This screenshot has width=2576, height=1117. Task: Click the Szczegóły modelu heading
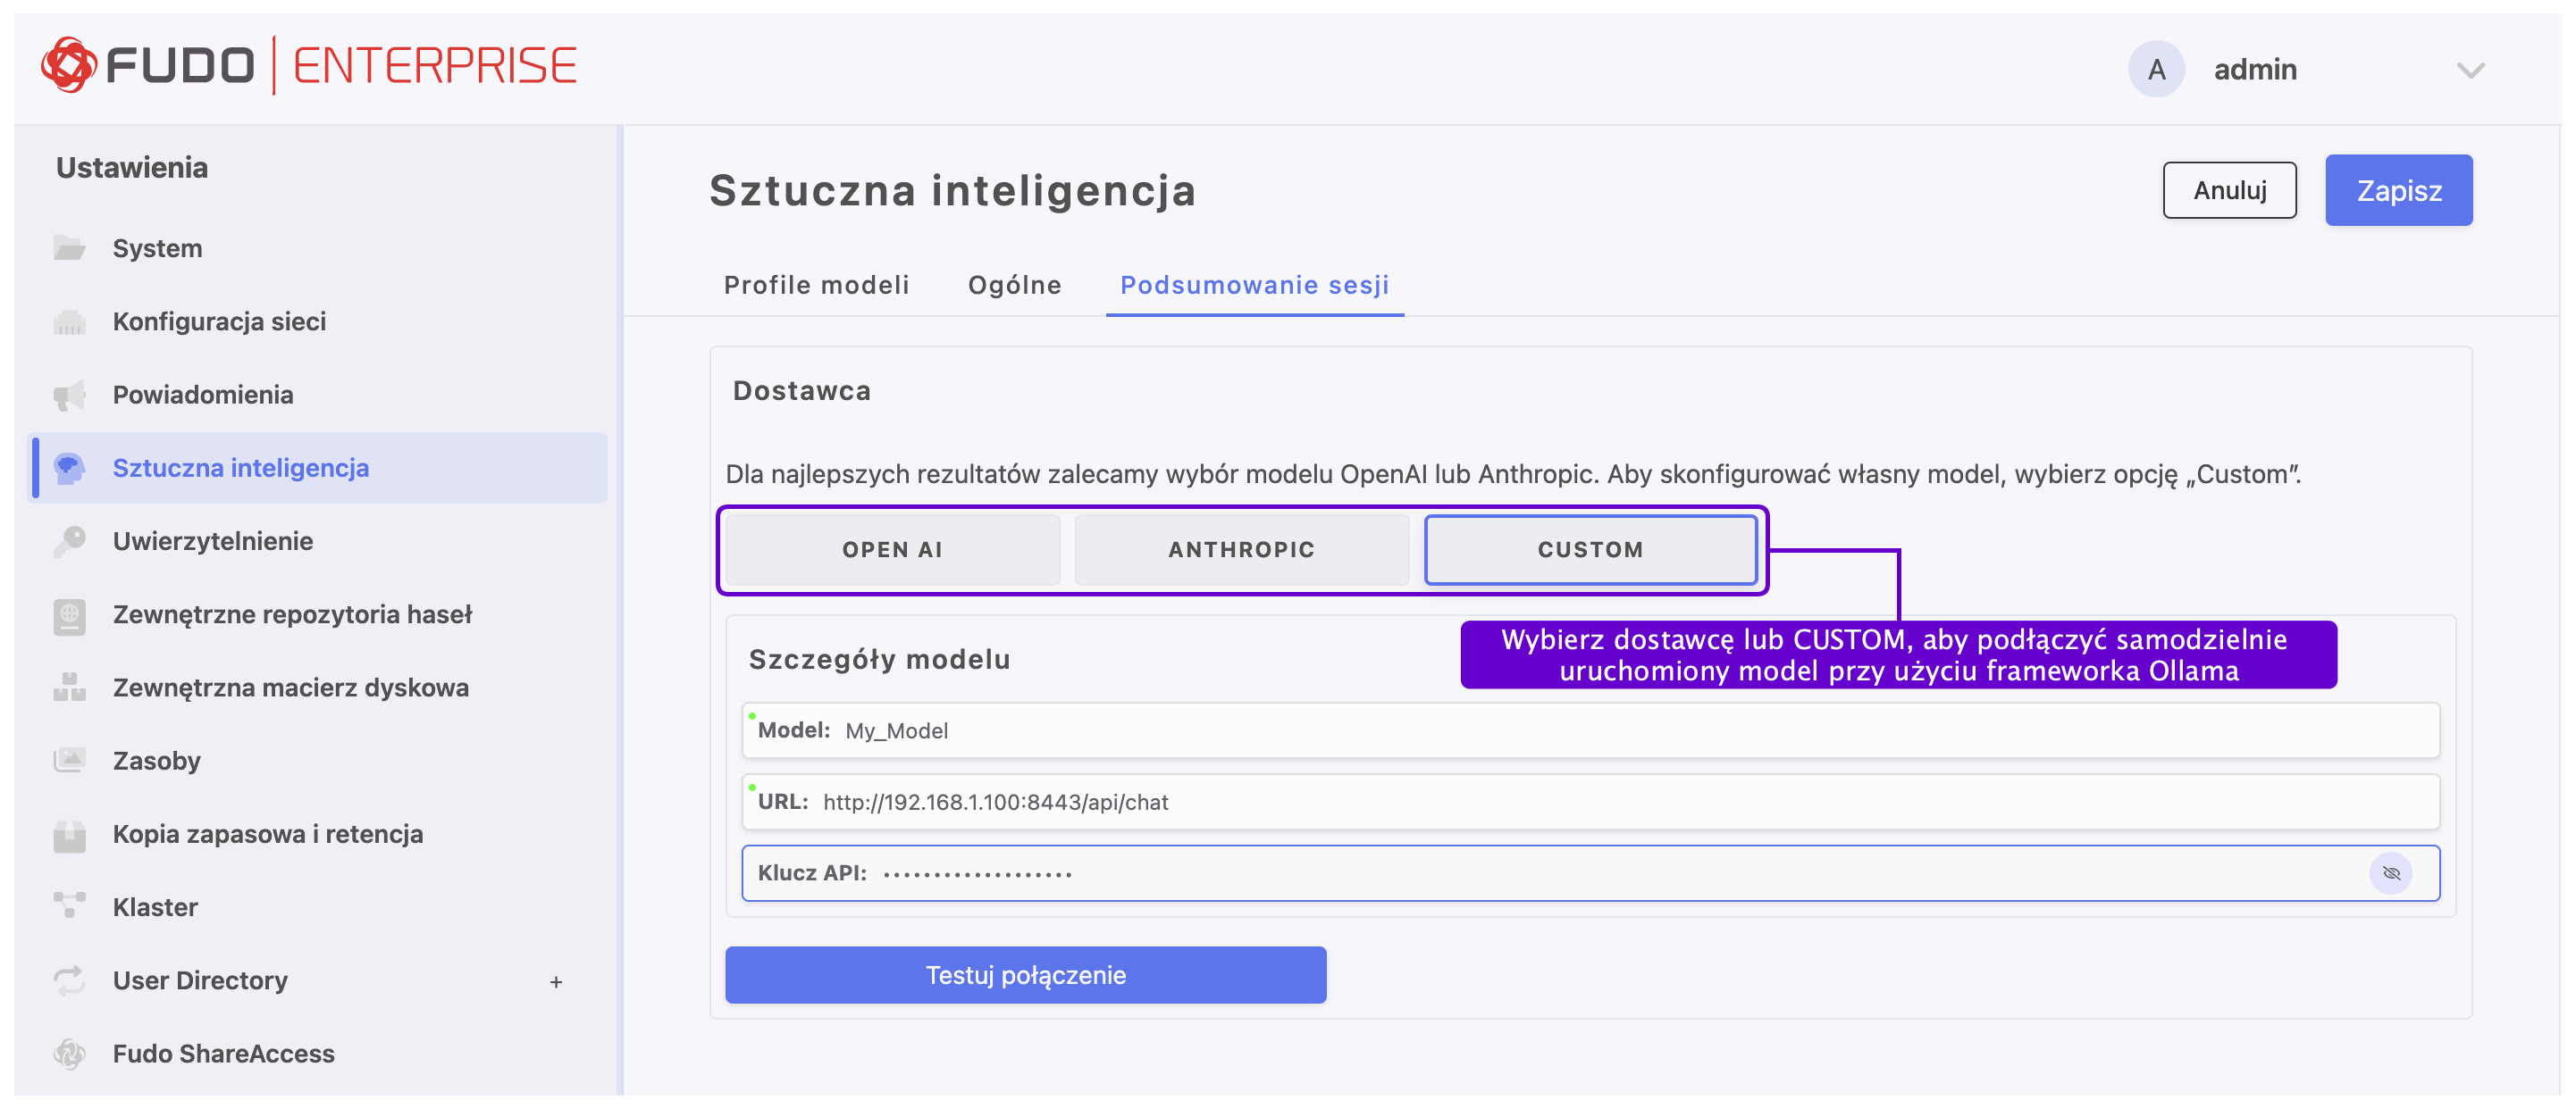879,660
